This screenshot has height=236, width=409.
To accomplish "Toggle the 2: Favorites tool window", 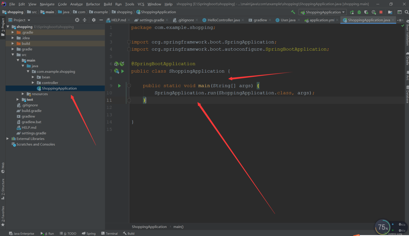I will [x=3, y=216].
